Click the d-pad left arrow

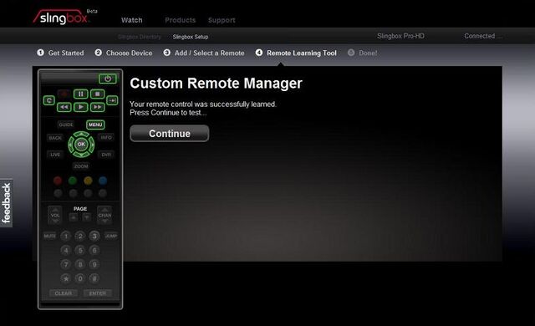coord(71,145)
